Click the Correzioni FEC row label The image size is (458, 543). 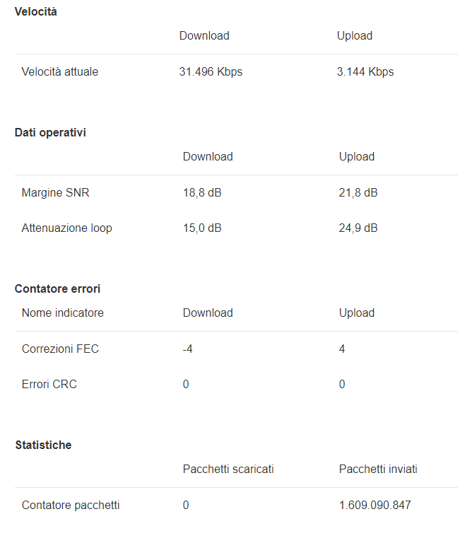pos(60,349)
